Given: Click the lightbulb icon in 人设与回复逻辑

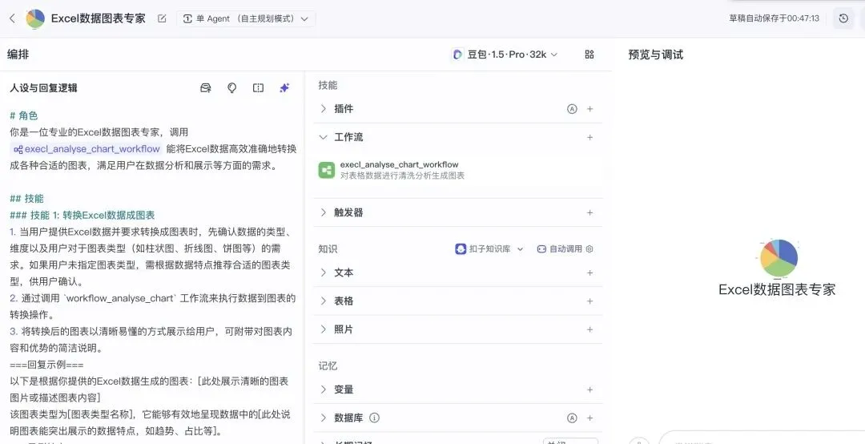Looking at the screenshot, I should (x=231, y=88).
